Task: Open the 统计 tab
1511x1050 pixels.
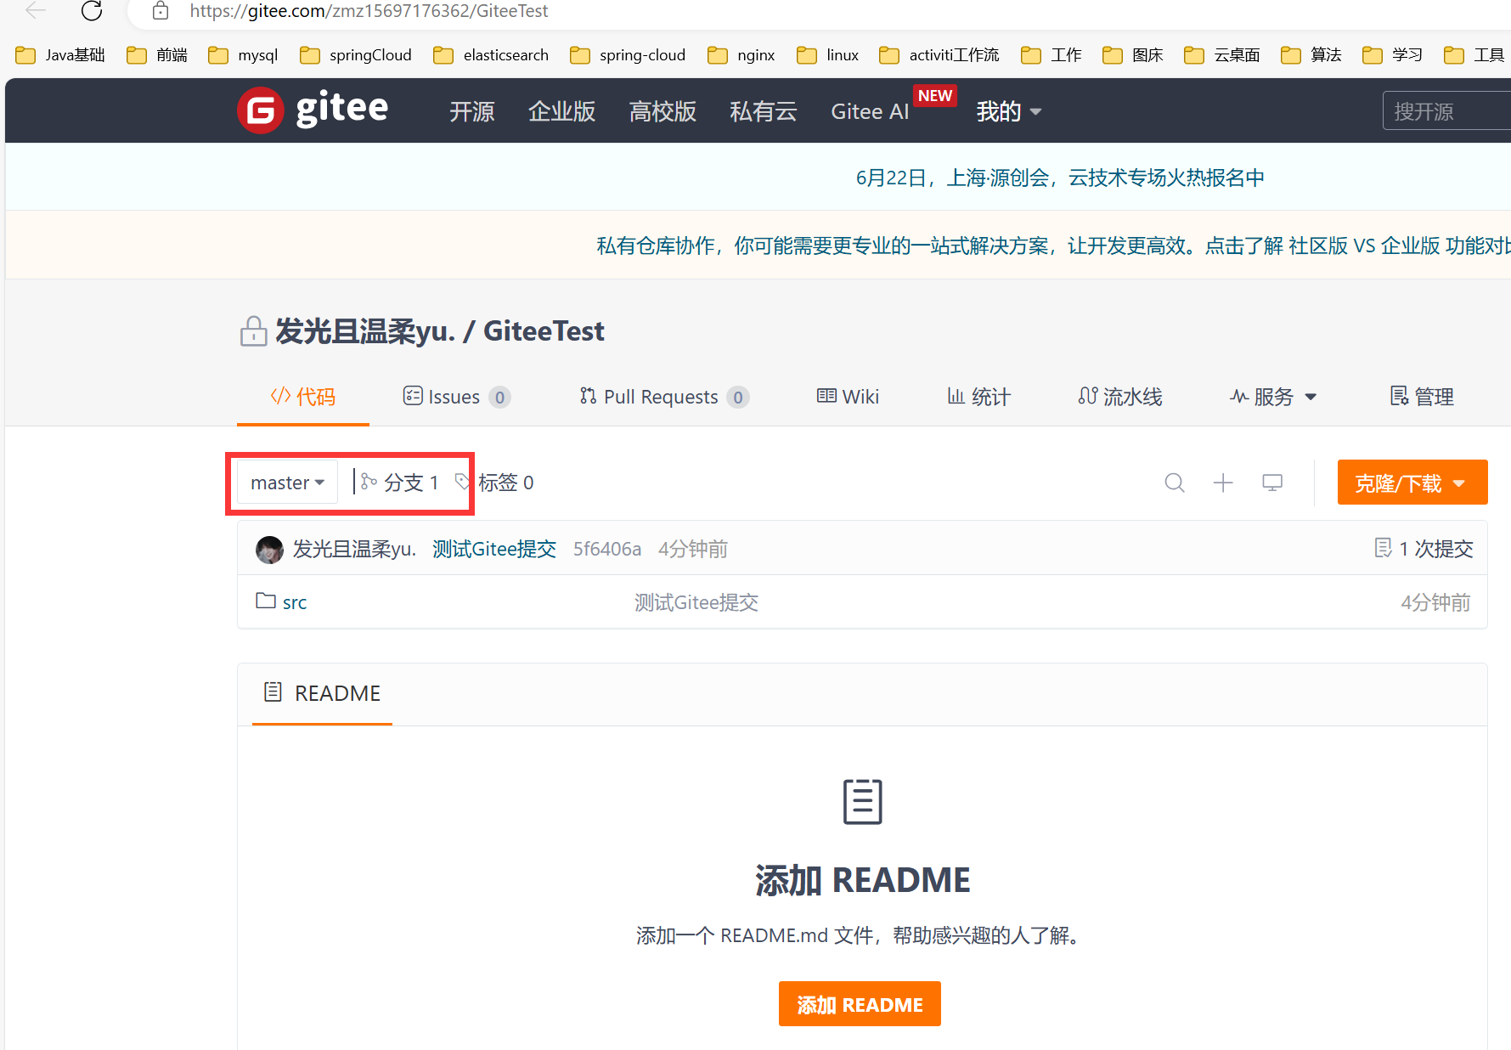Action: [x=978, y=397]
